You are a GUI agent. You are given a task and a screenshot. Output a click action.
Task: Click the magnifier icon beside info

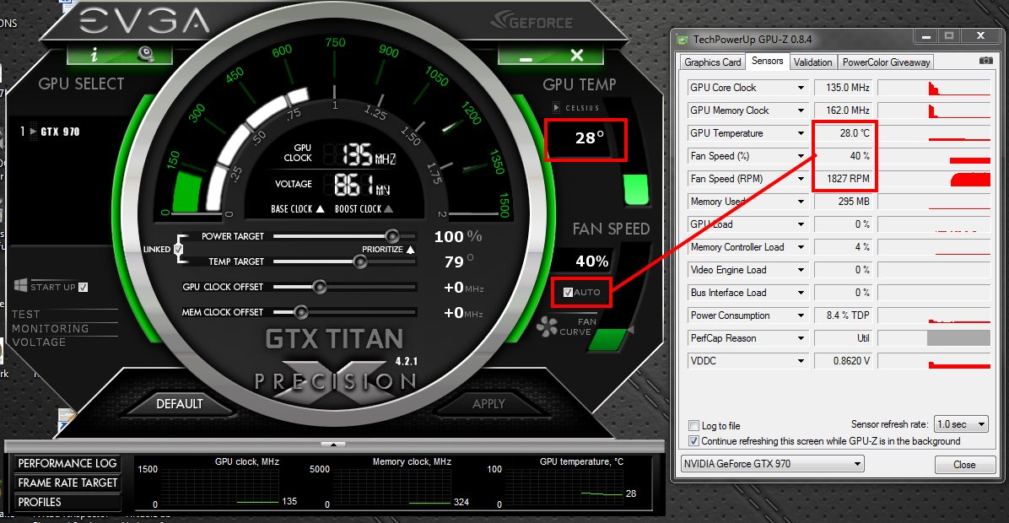(146, 55)
